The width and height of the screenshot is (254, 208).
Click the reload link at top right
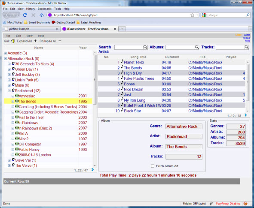click(x=246, y=38)
